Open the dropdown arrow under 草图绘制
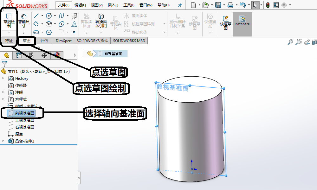 click(9, 33)
